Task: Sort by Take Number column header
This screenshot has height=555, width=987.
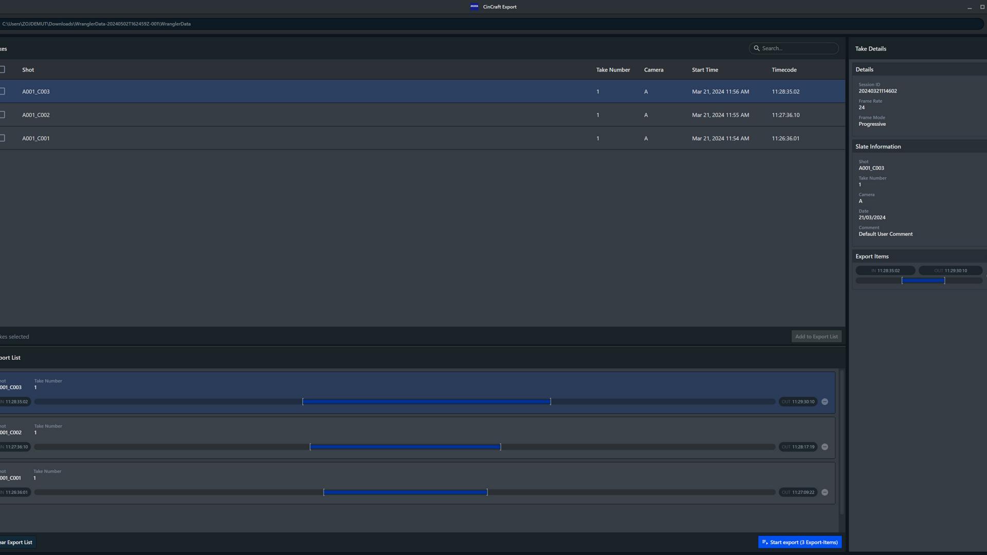Action: pyautogui.click(x=613, y=70)
